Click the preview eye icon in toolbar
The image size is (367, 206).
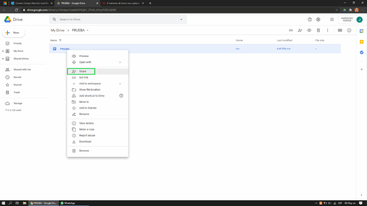point(309,30)
